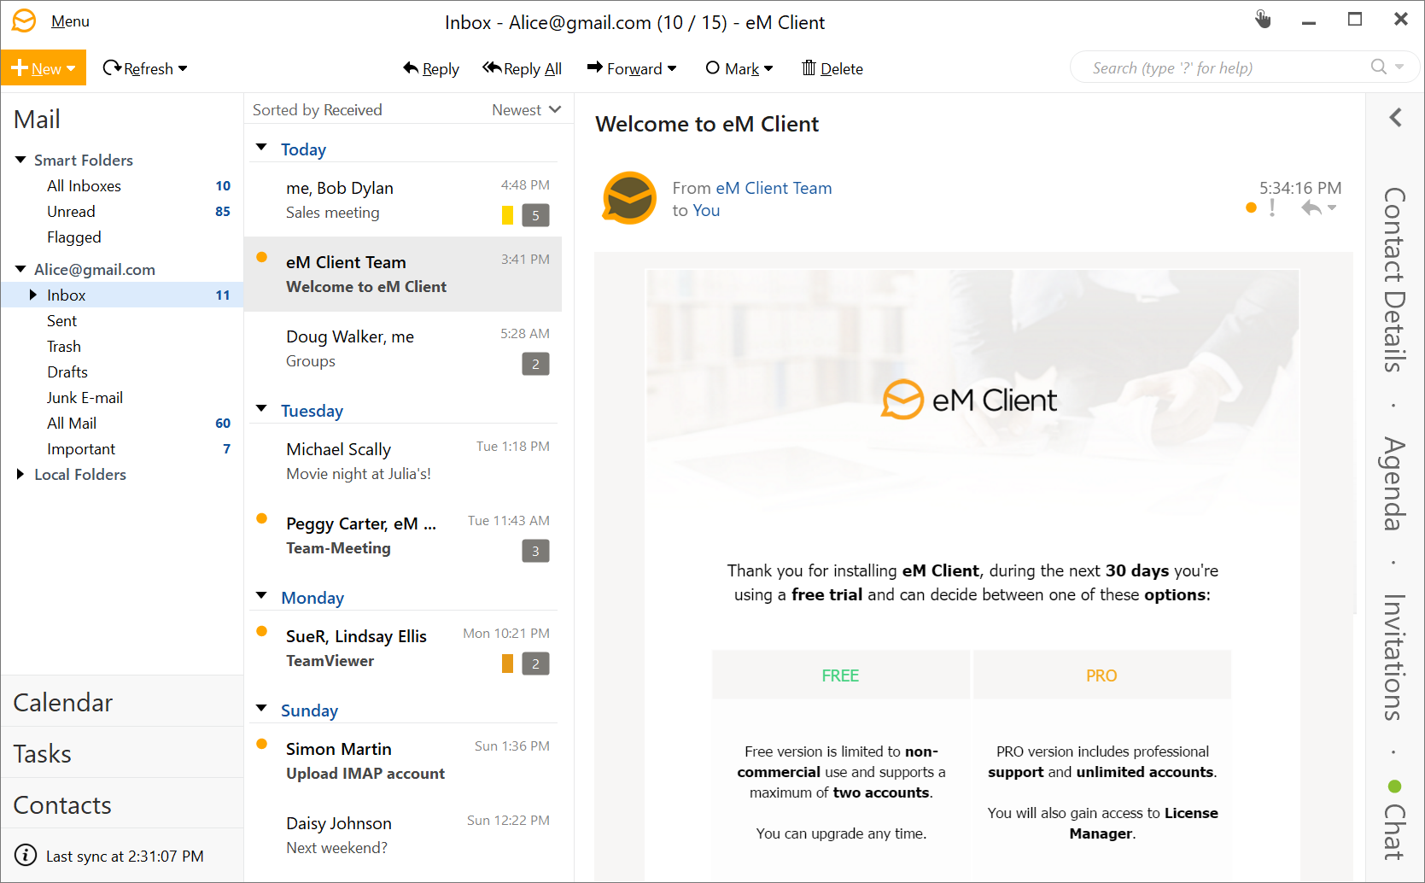Expand the Inbox folder arrow
This screenshot has width=1425, height=883.
[x=33, y=295]
